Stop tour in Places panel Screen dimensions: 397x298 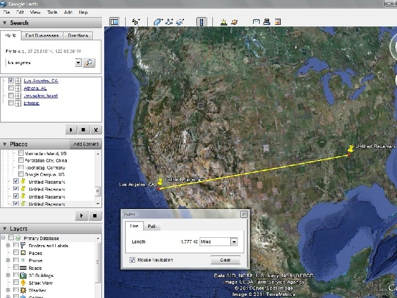[x=95, y=216]
